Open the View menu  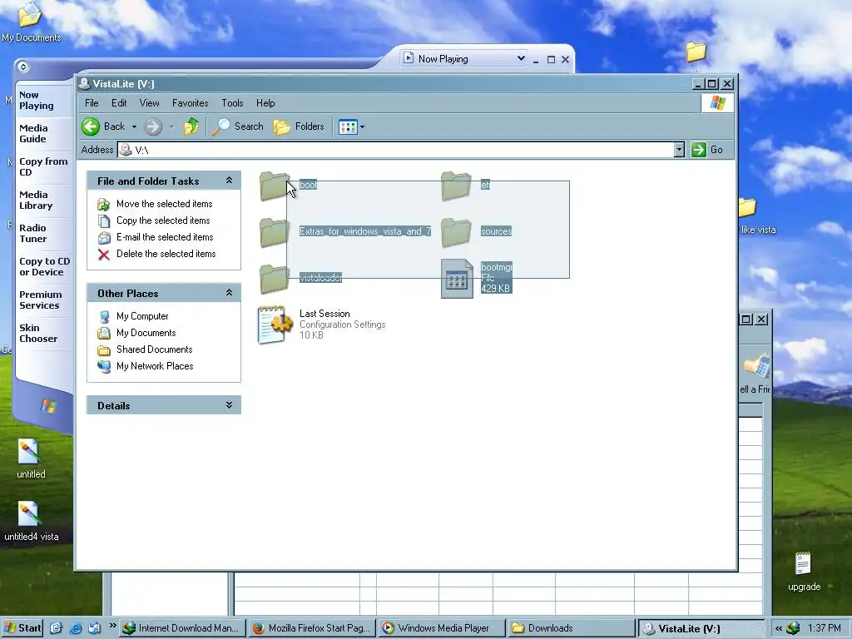point(150,102)
